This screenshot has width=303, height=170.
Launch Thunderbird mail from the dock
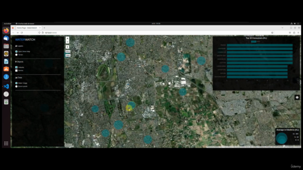pos(6,38)
